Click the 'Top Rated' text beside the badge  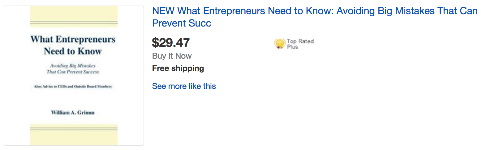pos(300,41)
